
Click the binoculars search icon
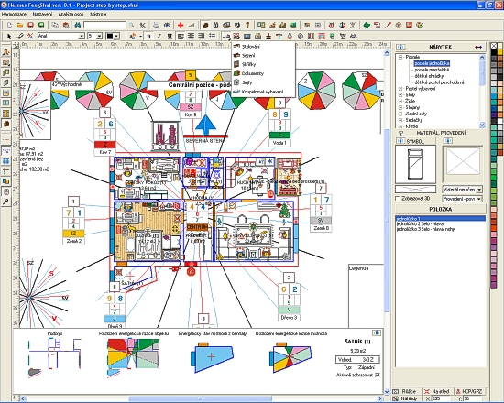(78, 25)
